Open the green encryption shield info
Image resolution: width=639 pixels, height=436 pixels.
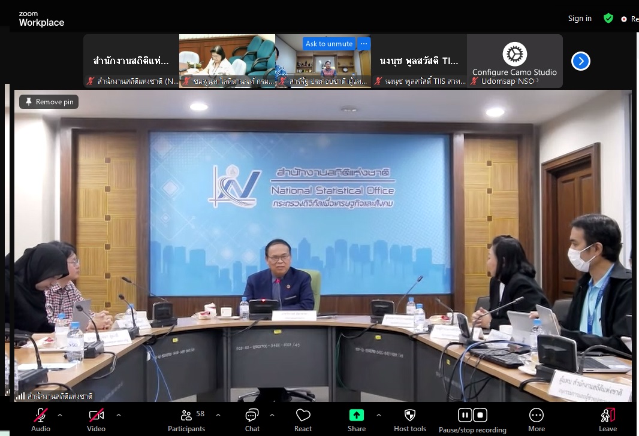coord(608,19)
